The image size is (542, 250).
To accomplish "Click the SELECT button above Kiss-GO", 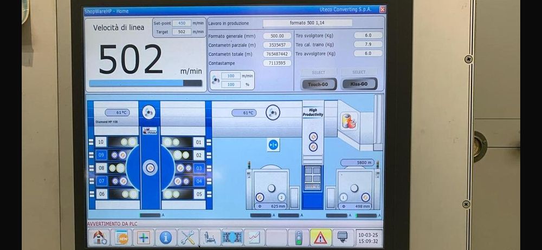I will (x=359, y=72).
